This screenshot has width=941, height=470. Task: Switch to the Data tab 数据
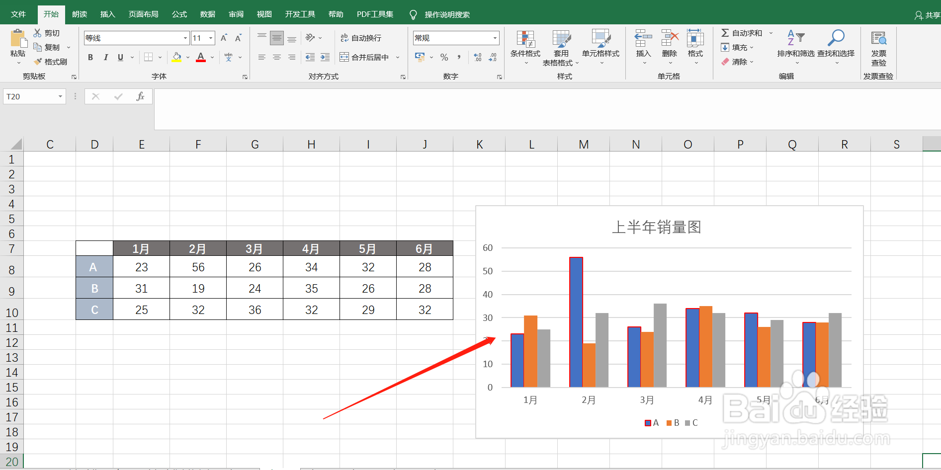207,14
